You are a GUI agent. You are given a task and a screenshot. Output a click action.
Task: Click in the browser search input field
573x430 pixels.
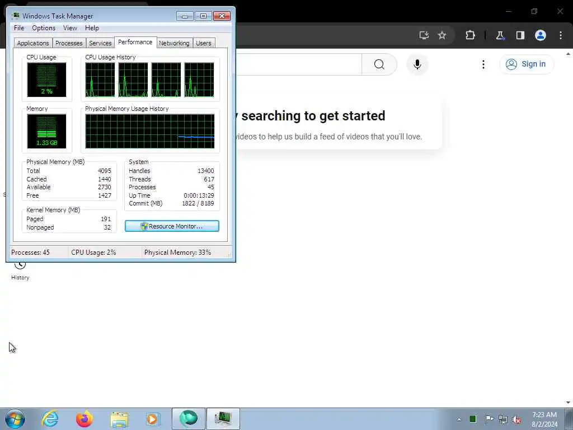point(299,64)
